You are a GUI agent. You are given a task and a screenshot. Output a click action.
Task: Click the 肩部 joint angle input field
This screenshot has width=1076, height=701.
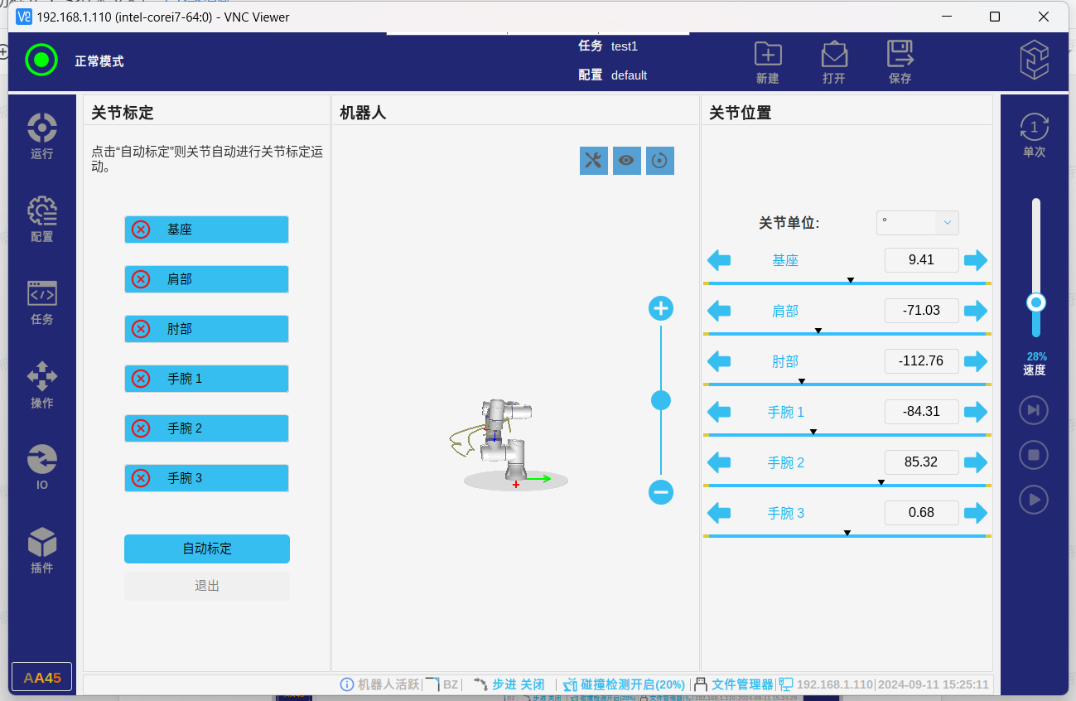pos(921,311)
